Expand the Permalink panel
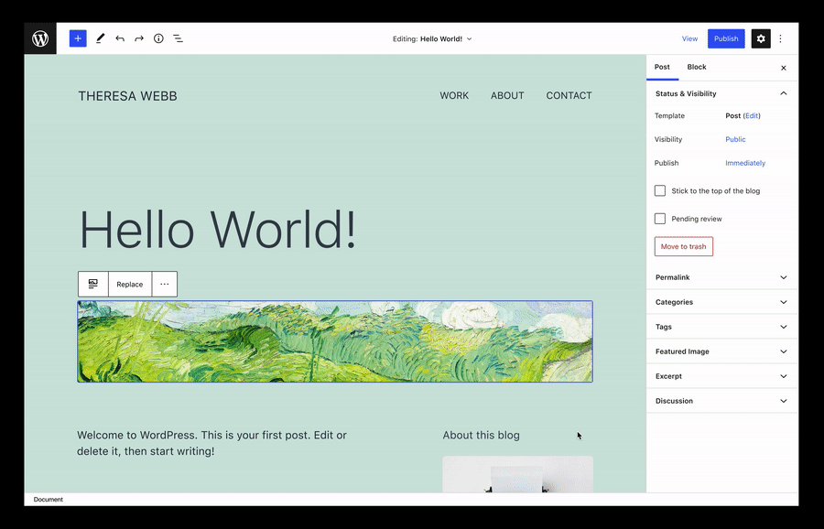The height and width of the screenshot is (529, 824). 721,277
